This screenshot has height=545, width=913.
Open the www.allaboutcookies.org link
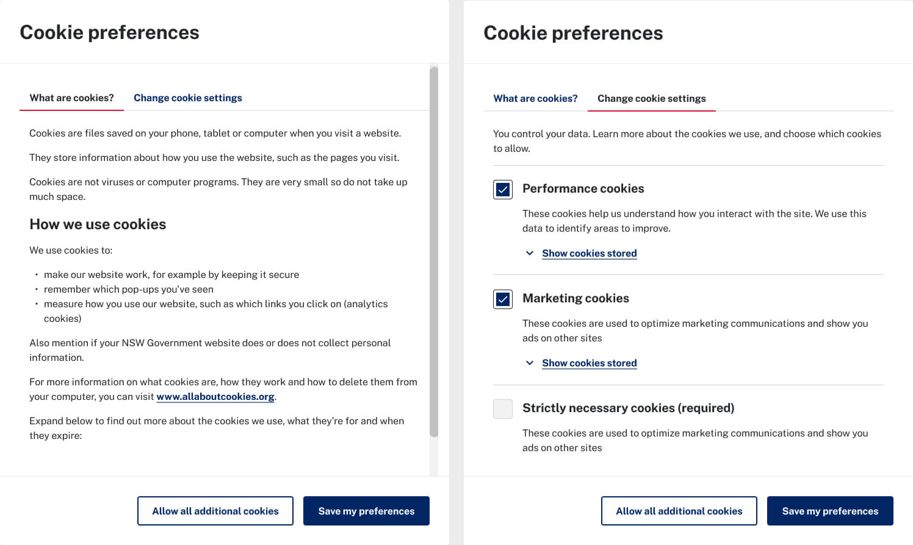(x=215, y=396)
